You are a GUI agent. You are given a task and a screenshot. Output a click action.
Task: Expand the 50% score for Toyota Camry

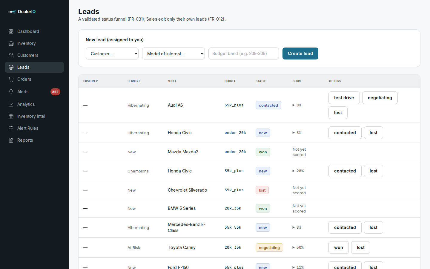coord(298,247)
